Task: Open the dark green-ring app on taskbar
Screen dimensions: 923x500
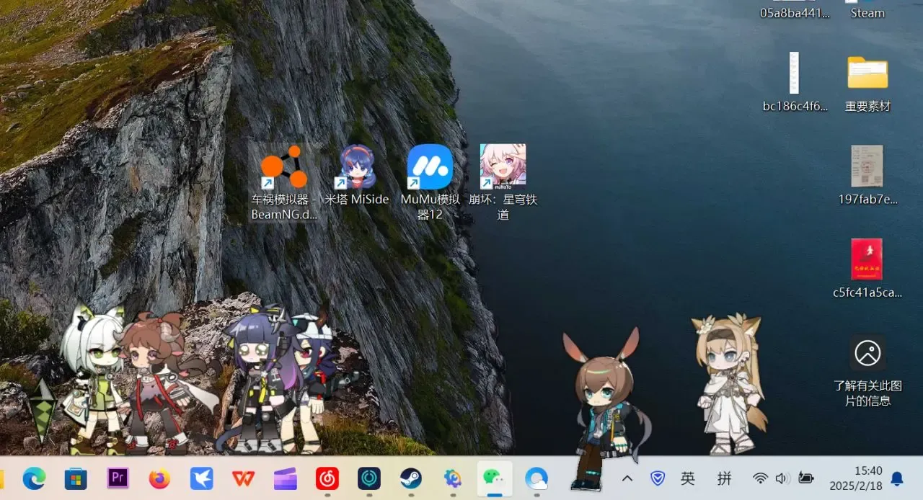Action: pyautogui.click(x=369, y=478)
